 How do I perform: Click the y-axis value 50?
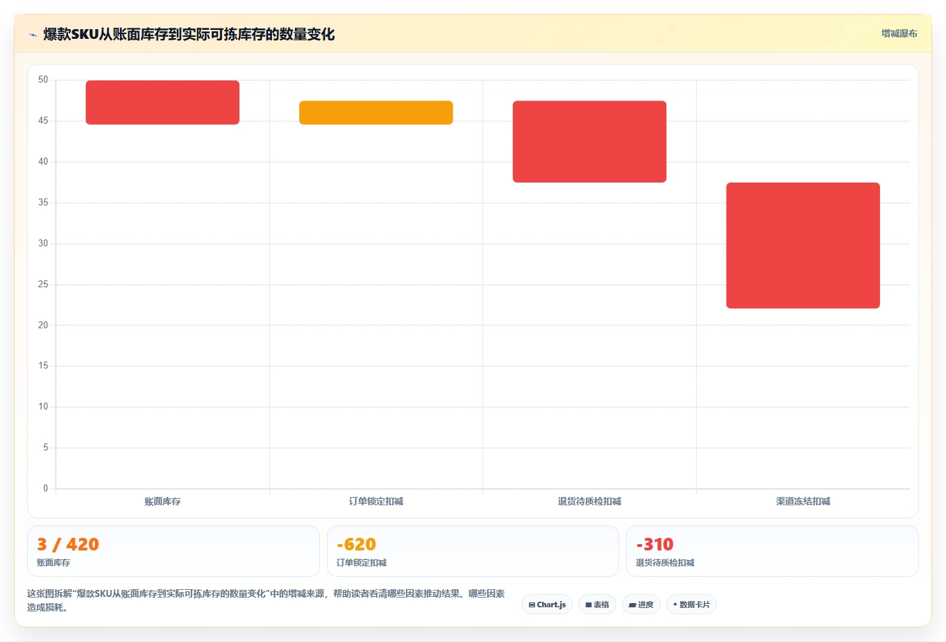pyautogui.click(x=43, y=80)
